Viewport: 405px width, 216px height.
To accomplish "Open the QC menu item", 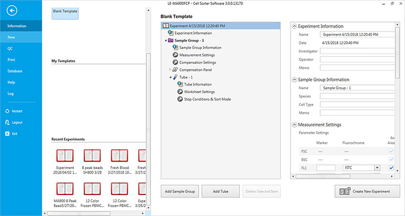I will [x=21, y=48].
